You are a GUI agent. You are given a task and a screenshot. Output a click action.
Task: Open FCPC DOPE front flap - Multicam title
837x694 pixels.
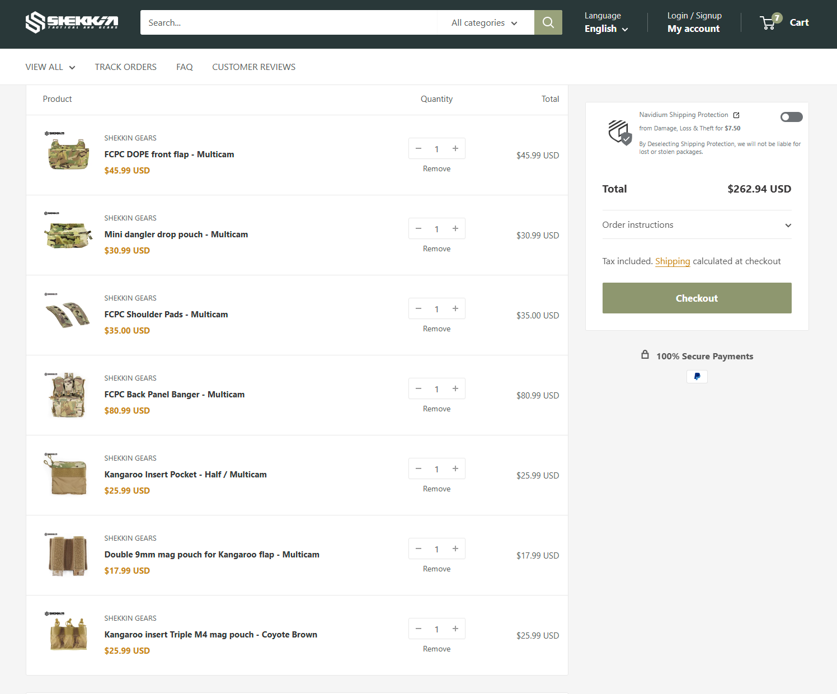tap(169, 154)
